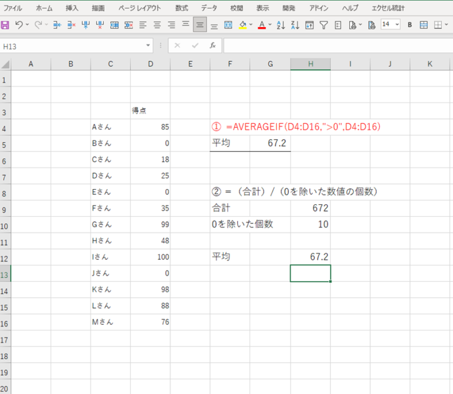The image size is (453, 394).
Task: Align text right
Action: click(x=171, y=25)
